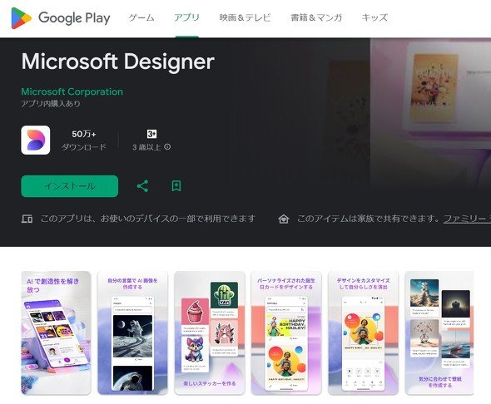This screenshot has width=491, height=404.
Task: Open the 映画＆テレビ tab
Action: click(x=245, y=17)
